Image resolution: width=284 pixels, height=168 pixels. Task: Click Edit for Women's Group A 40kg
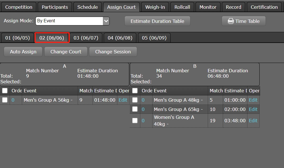[253, 121]
